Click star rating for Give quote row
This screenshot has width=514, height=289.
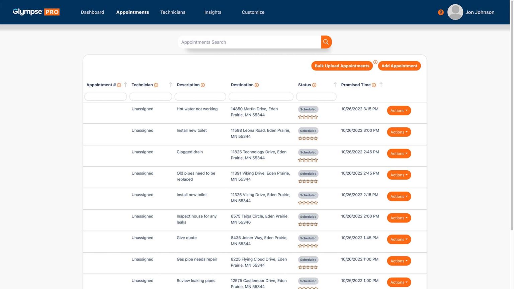tap(308, 246)
